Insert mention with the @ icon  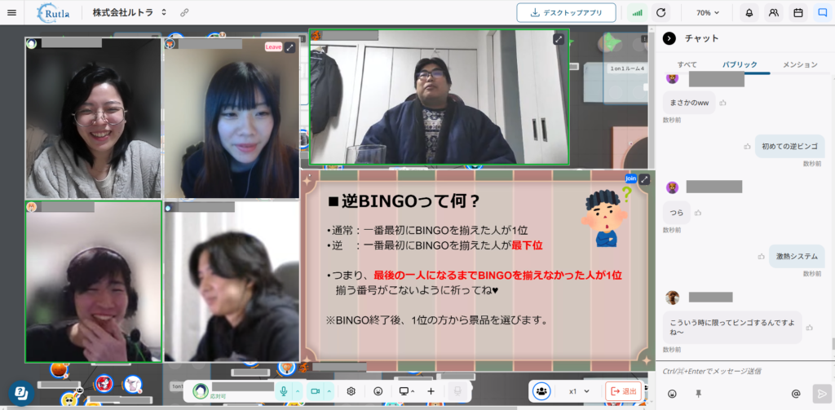point(796,394)
